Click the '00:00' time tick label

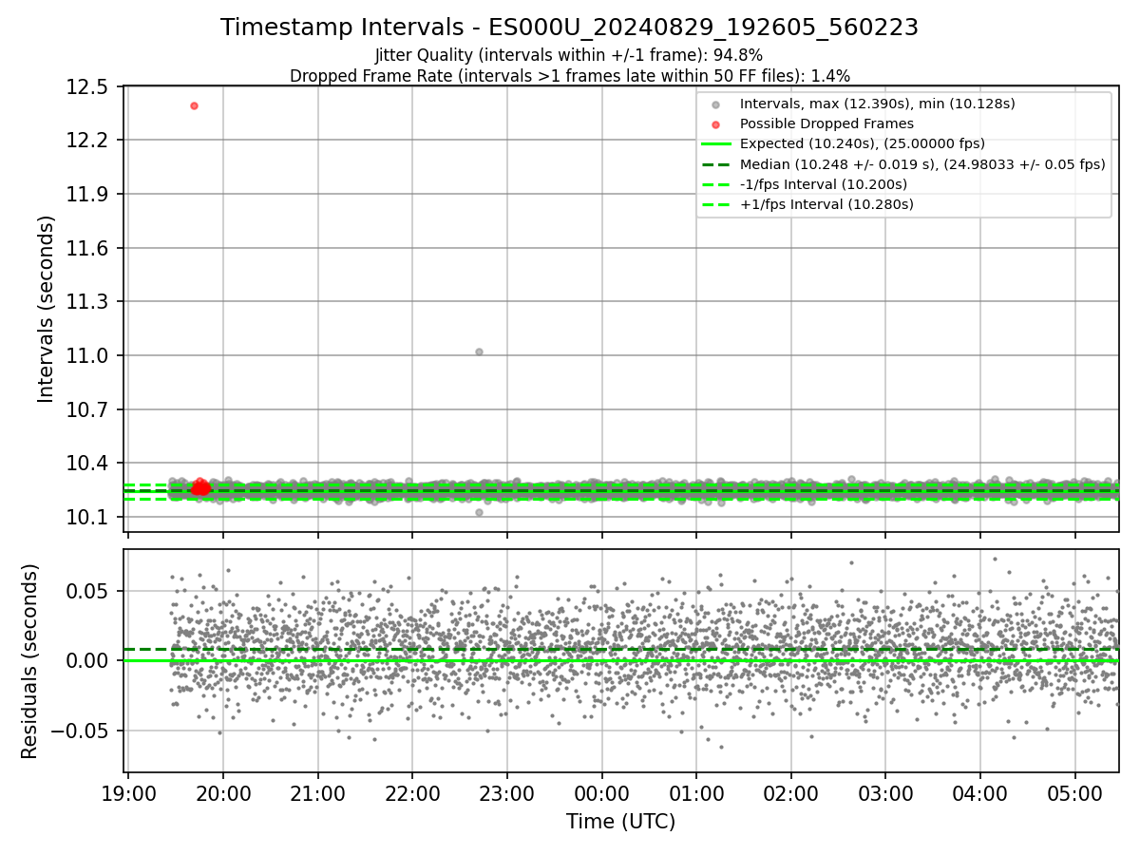[601, 793]
